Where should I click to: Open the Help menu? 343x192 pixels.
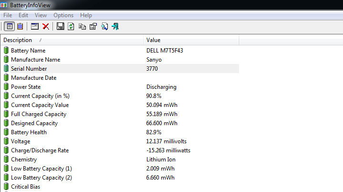tap(86, 15)
